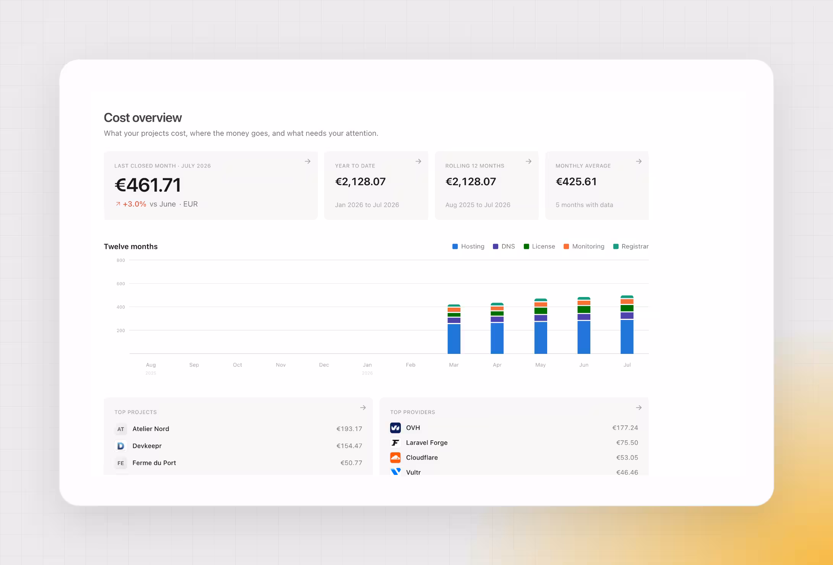The height and width of the screenshot is (565, 833).
Task: Click the July stacked bar
Action: coord(627,324)
